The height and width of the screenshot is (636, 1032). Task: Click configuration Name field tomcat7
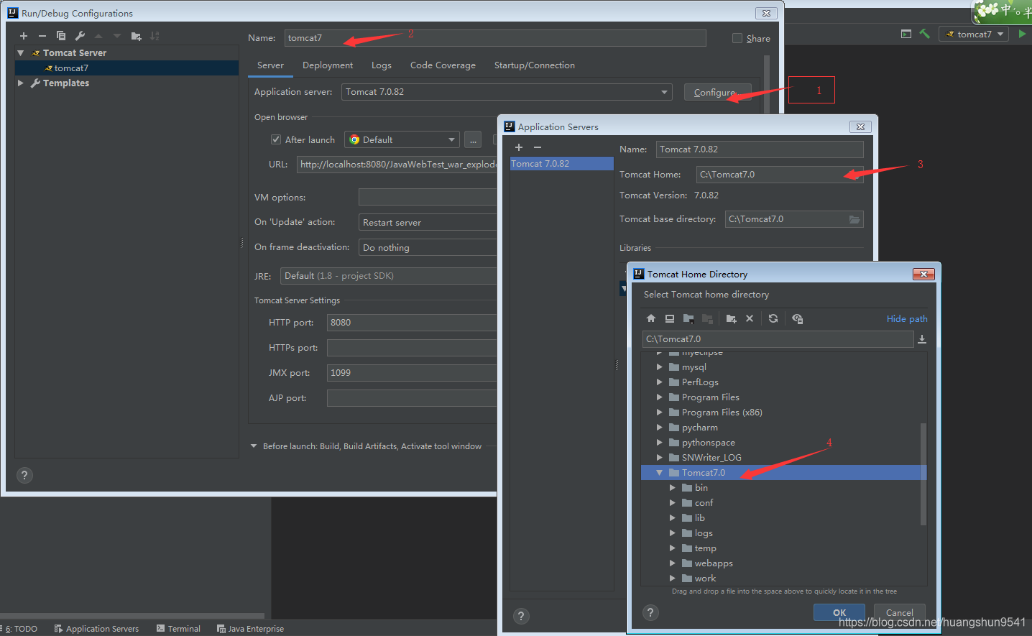click(495, 38)
